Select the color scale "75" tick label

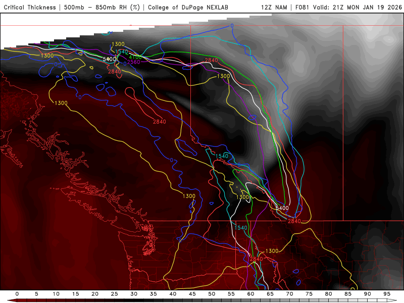[x=309, y=294]
